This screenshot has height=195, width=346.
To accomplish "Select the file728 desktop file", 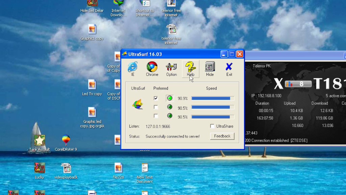I will pos(118,171).
